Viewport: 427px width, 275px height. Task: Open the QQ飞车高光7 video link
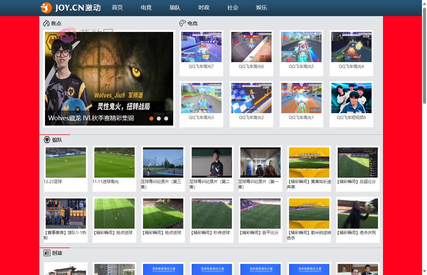click(201, 66)
